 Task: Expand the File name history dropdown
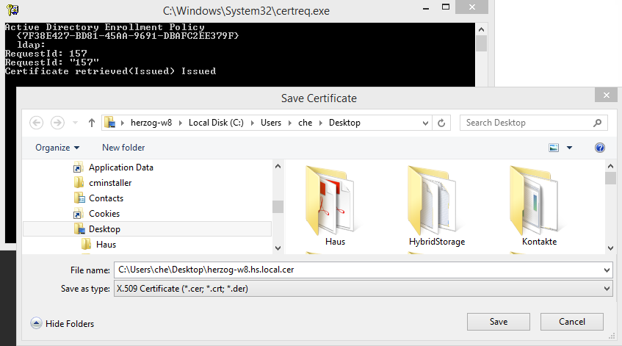[x=607, y=270]
